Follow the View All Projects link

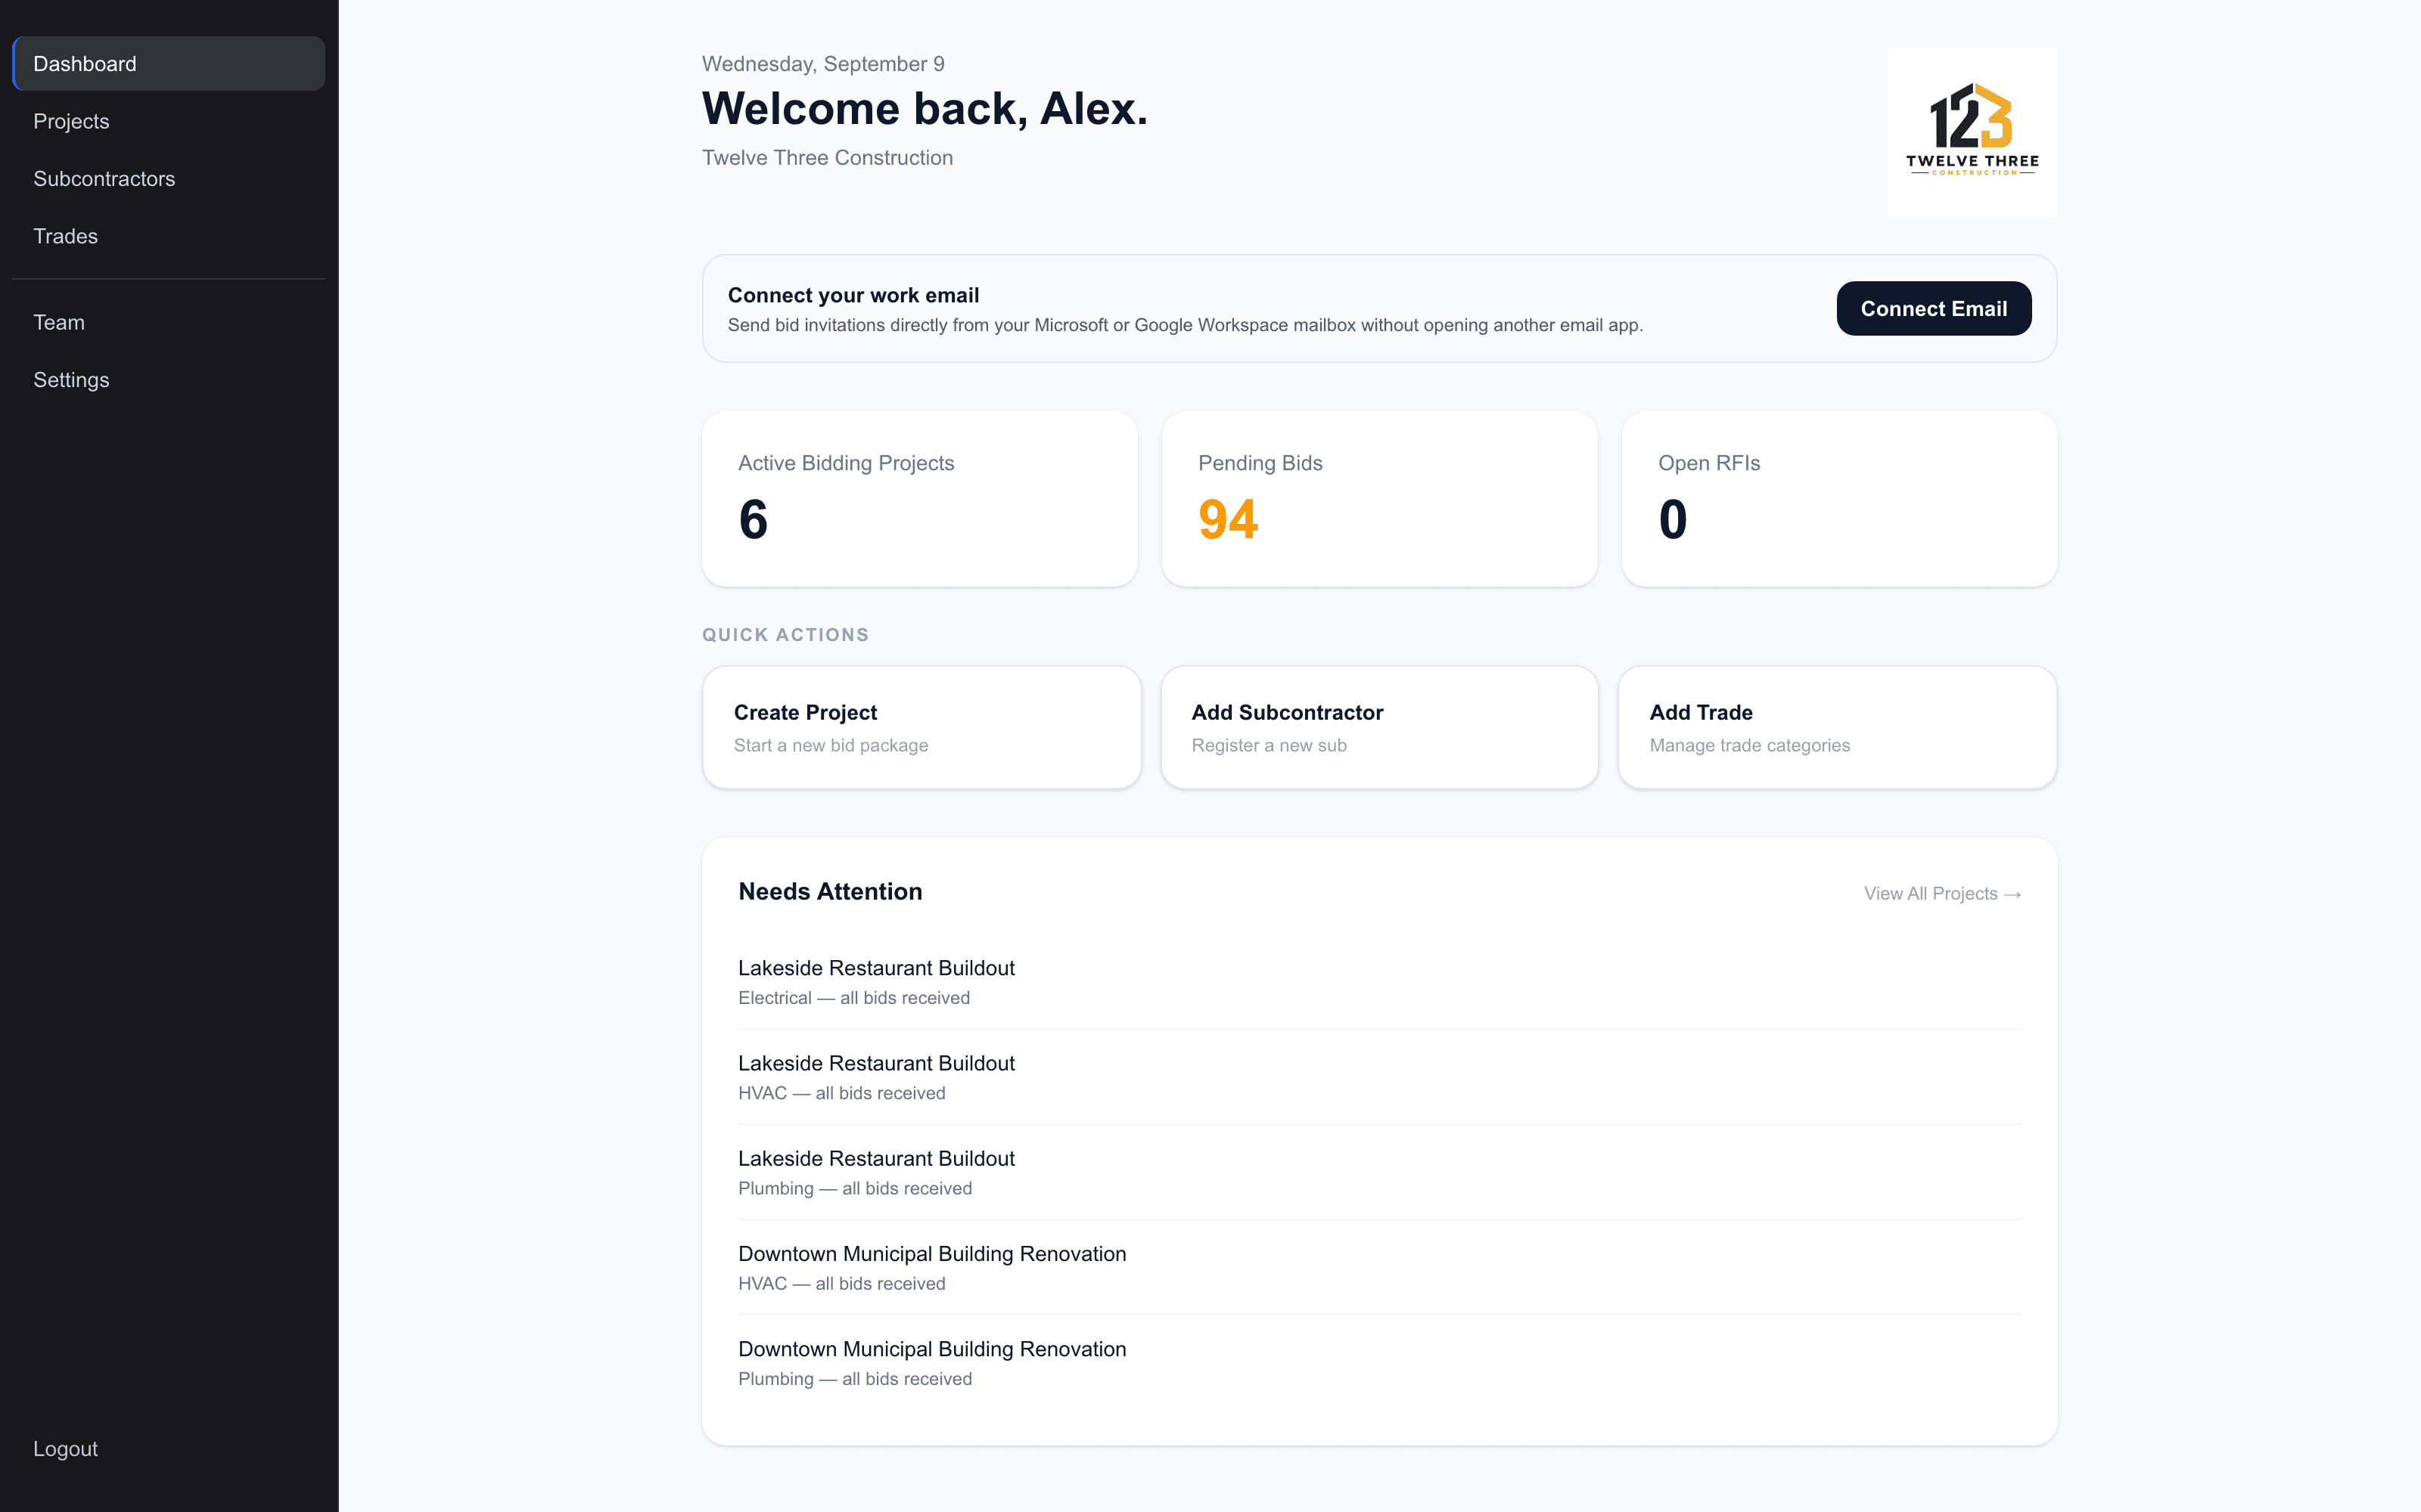tap(1942, 894)
